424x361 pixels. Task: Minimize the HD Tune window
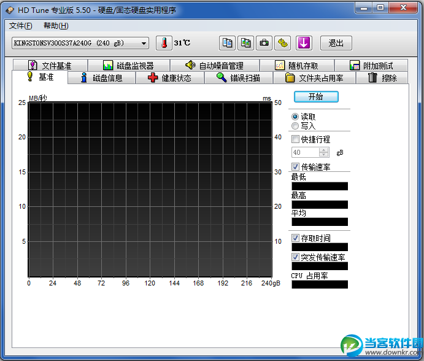[364, 7]
